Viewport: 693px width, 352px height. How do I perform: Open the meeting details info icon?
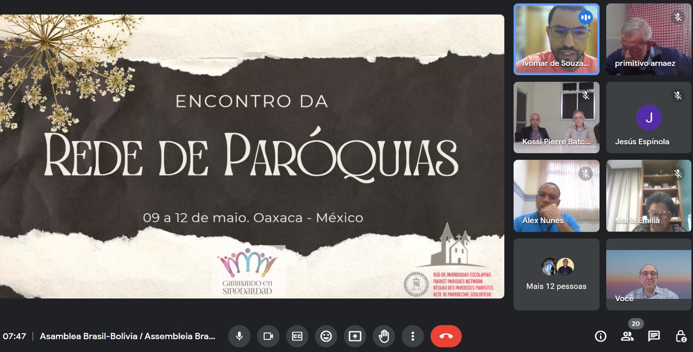click(x=601, y=336)
